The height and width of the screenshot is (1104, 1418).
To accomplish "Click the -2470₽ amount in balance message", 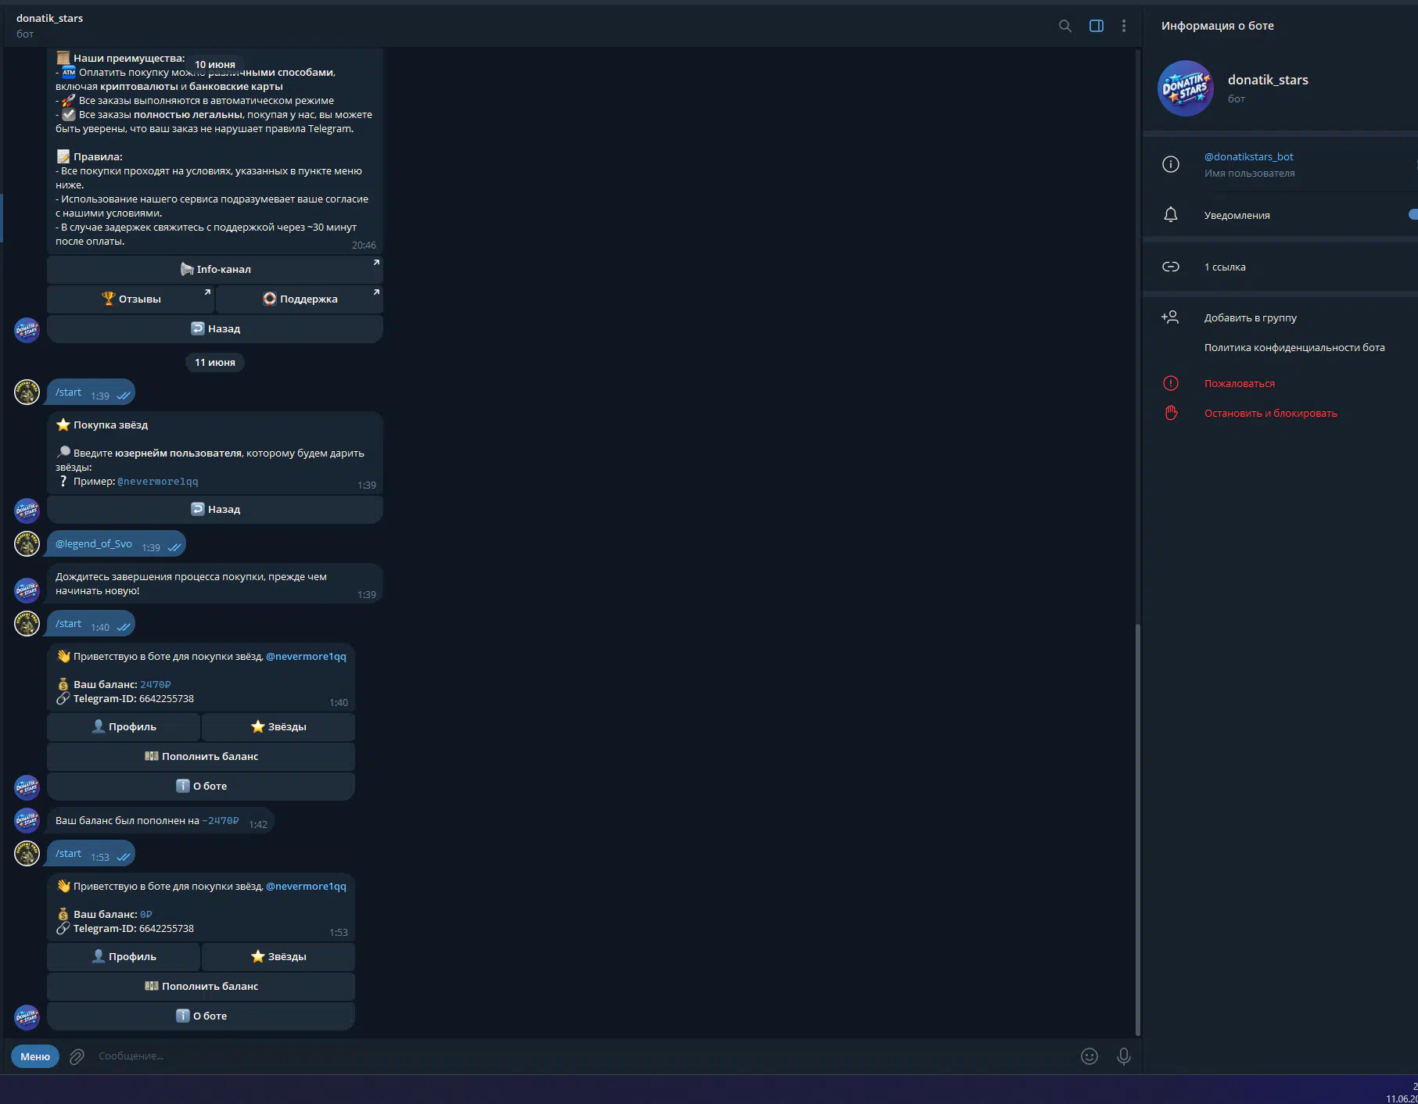I will 221,821.
